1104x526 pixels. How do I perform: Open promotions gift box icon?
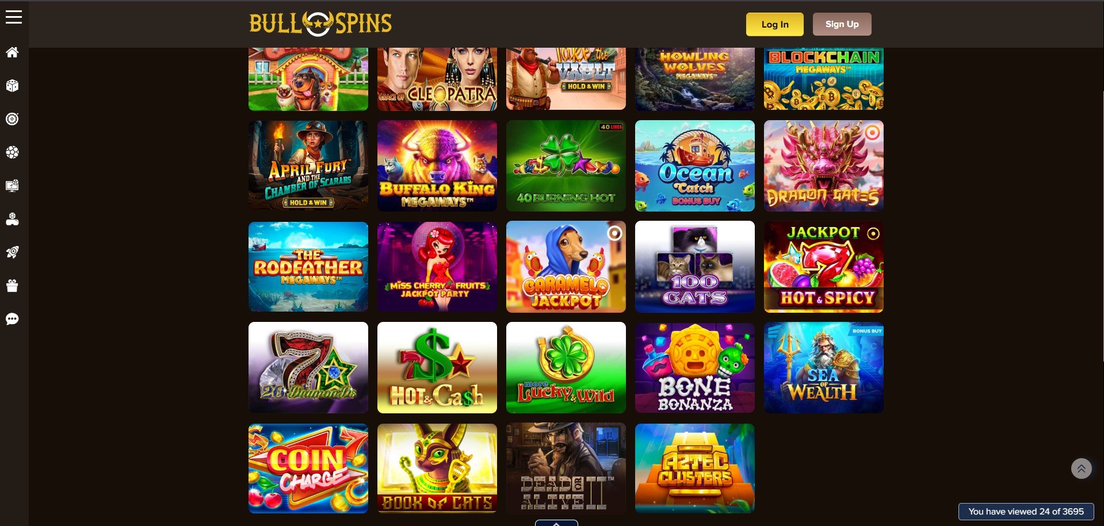(x=12, y=286)
